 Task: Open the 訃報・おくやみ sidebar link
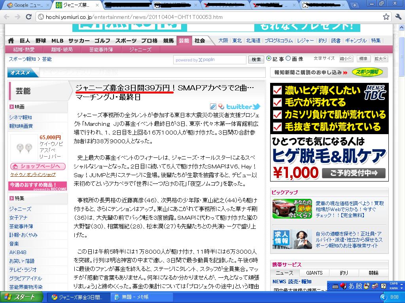(x=23, y=235)
